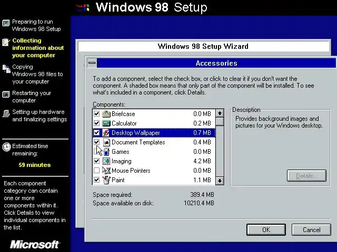Open the Accessories dialog system menu
Image resolution: width=337 pixels, height=252 pixels.
point(92,63)
